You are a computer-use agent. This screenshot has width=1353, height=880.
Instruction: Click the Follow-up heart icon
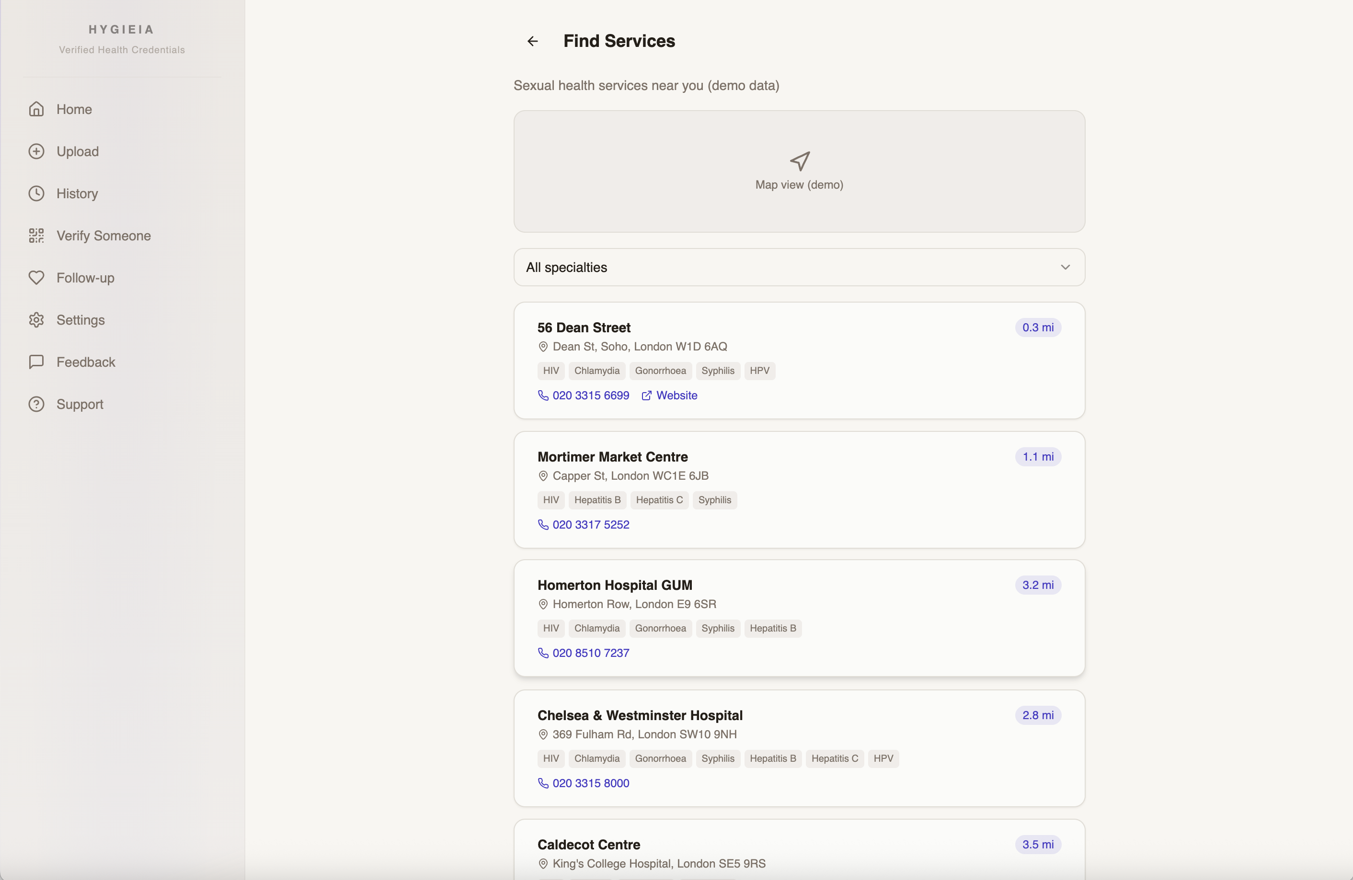coord(36,278)
